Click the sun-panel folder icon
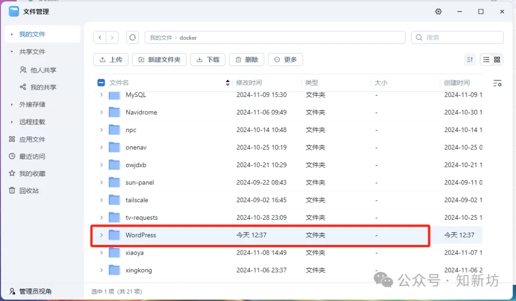 click(x=114, y=182)
